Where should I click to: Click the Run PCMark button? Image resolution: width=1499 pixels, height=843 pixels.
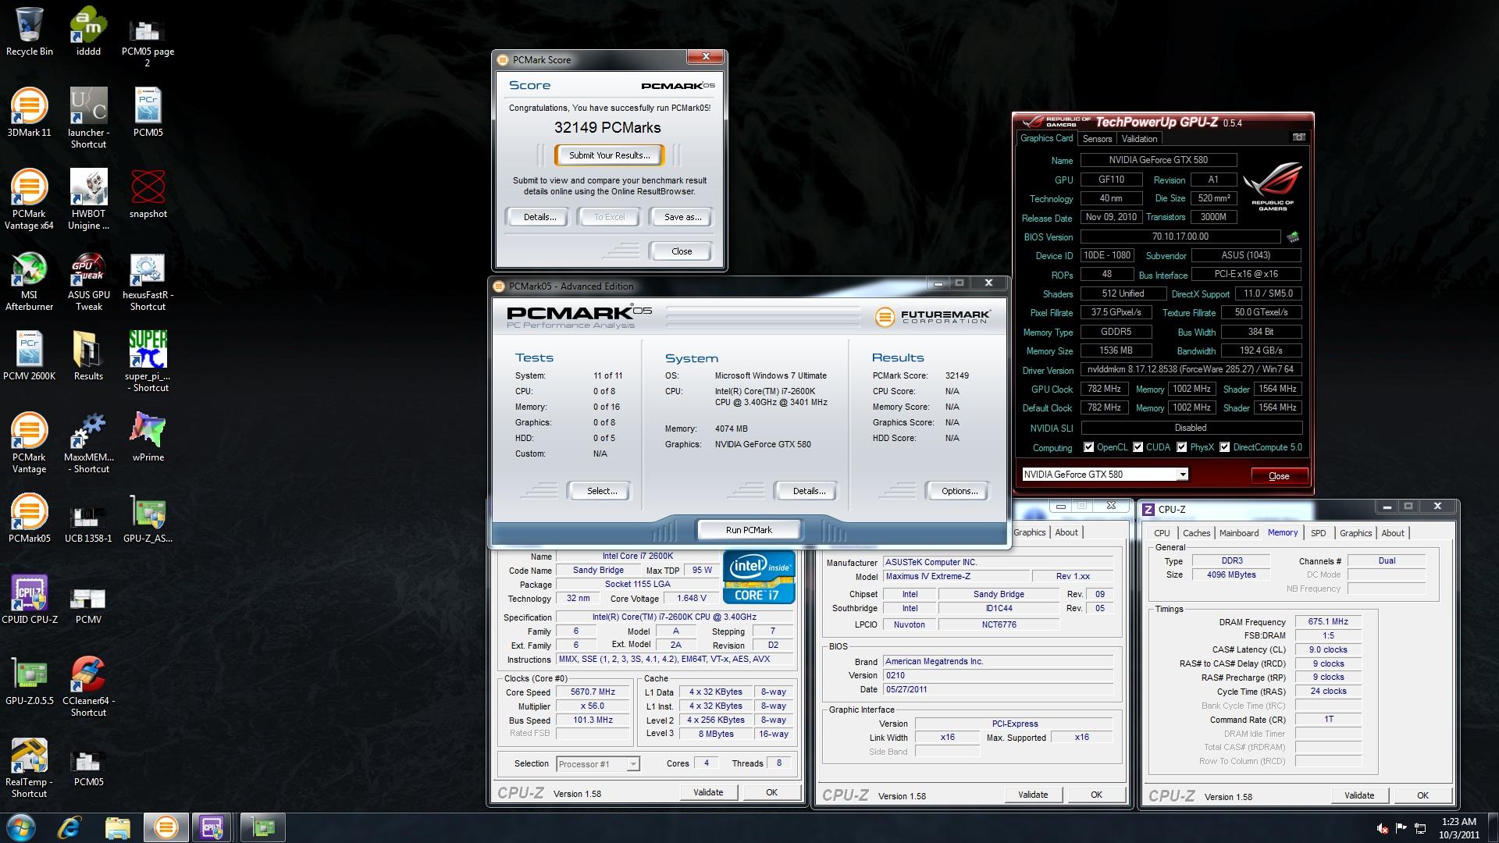point(748,530)
